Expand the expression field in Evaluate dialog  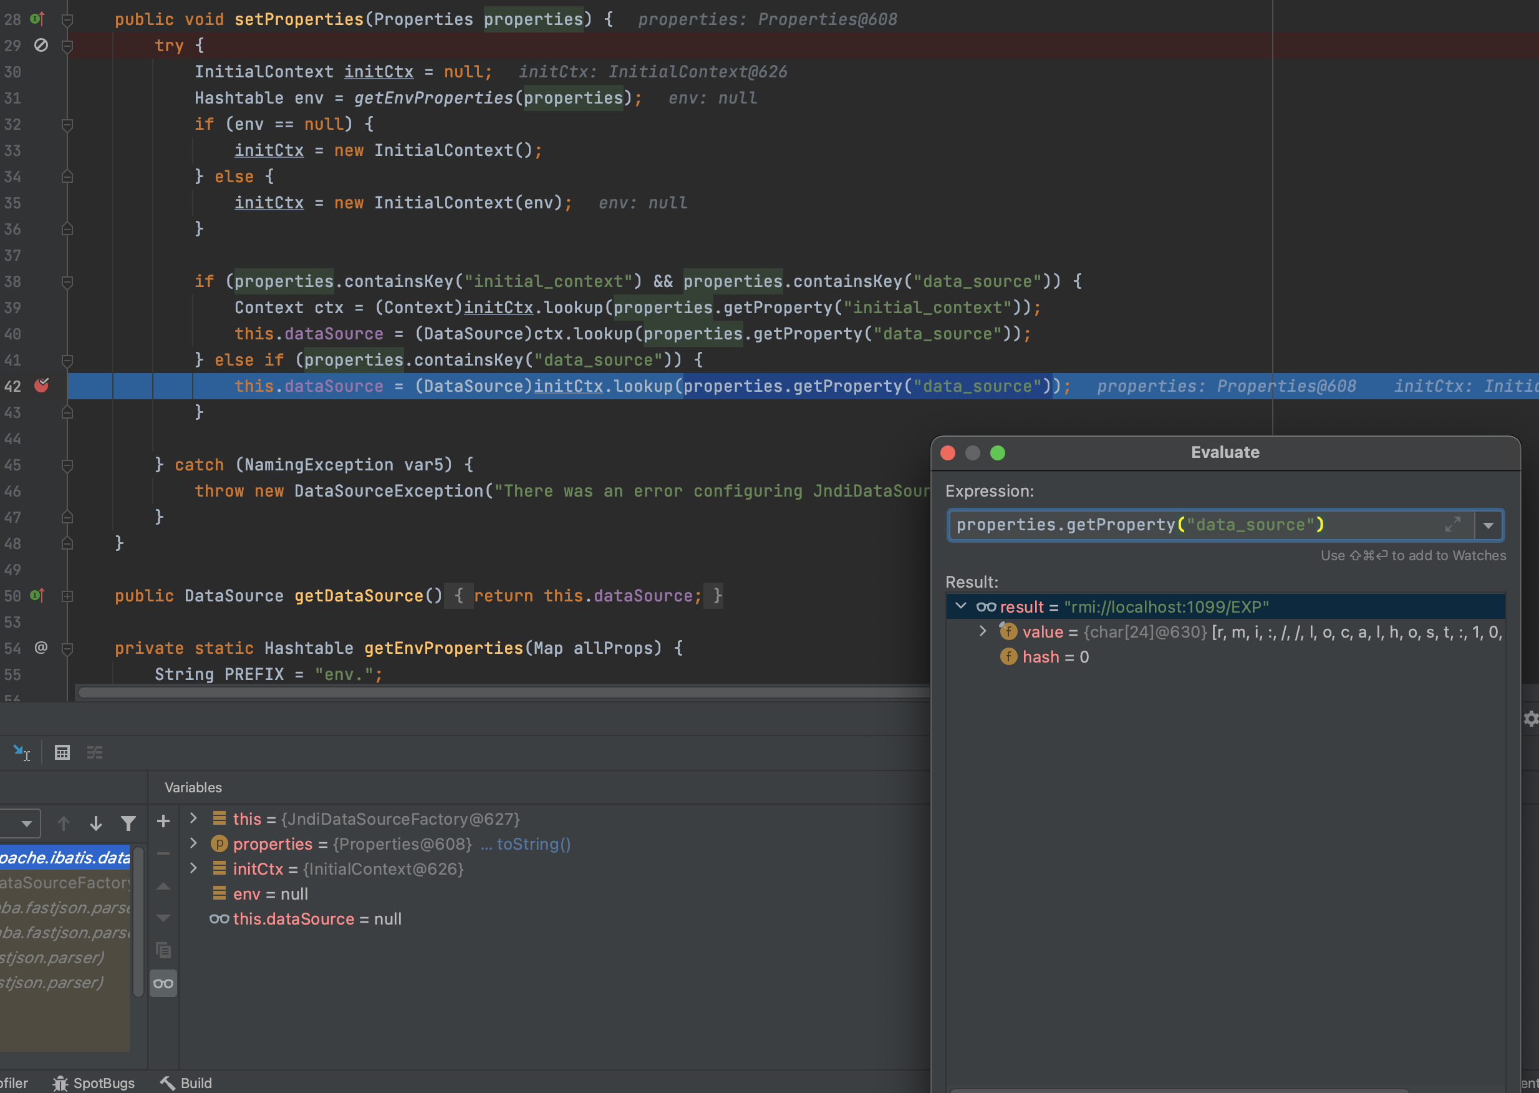click(x=1453, y=525)
